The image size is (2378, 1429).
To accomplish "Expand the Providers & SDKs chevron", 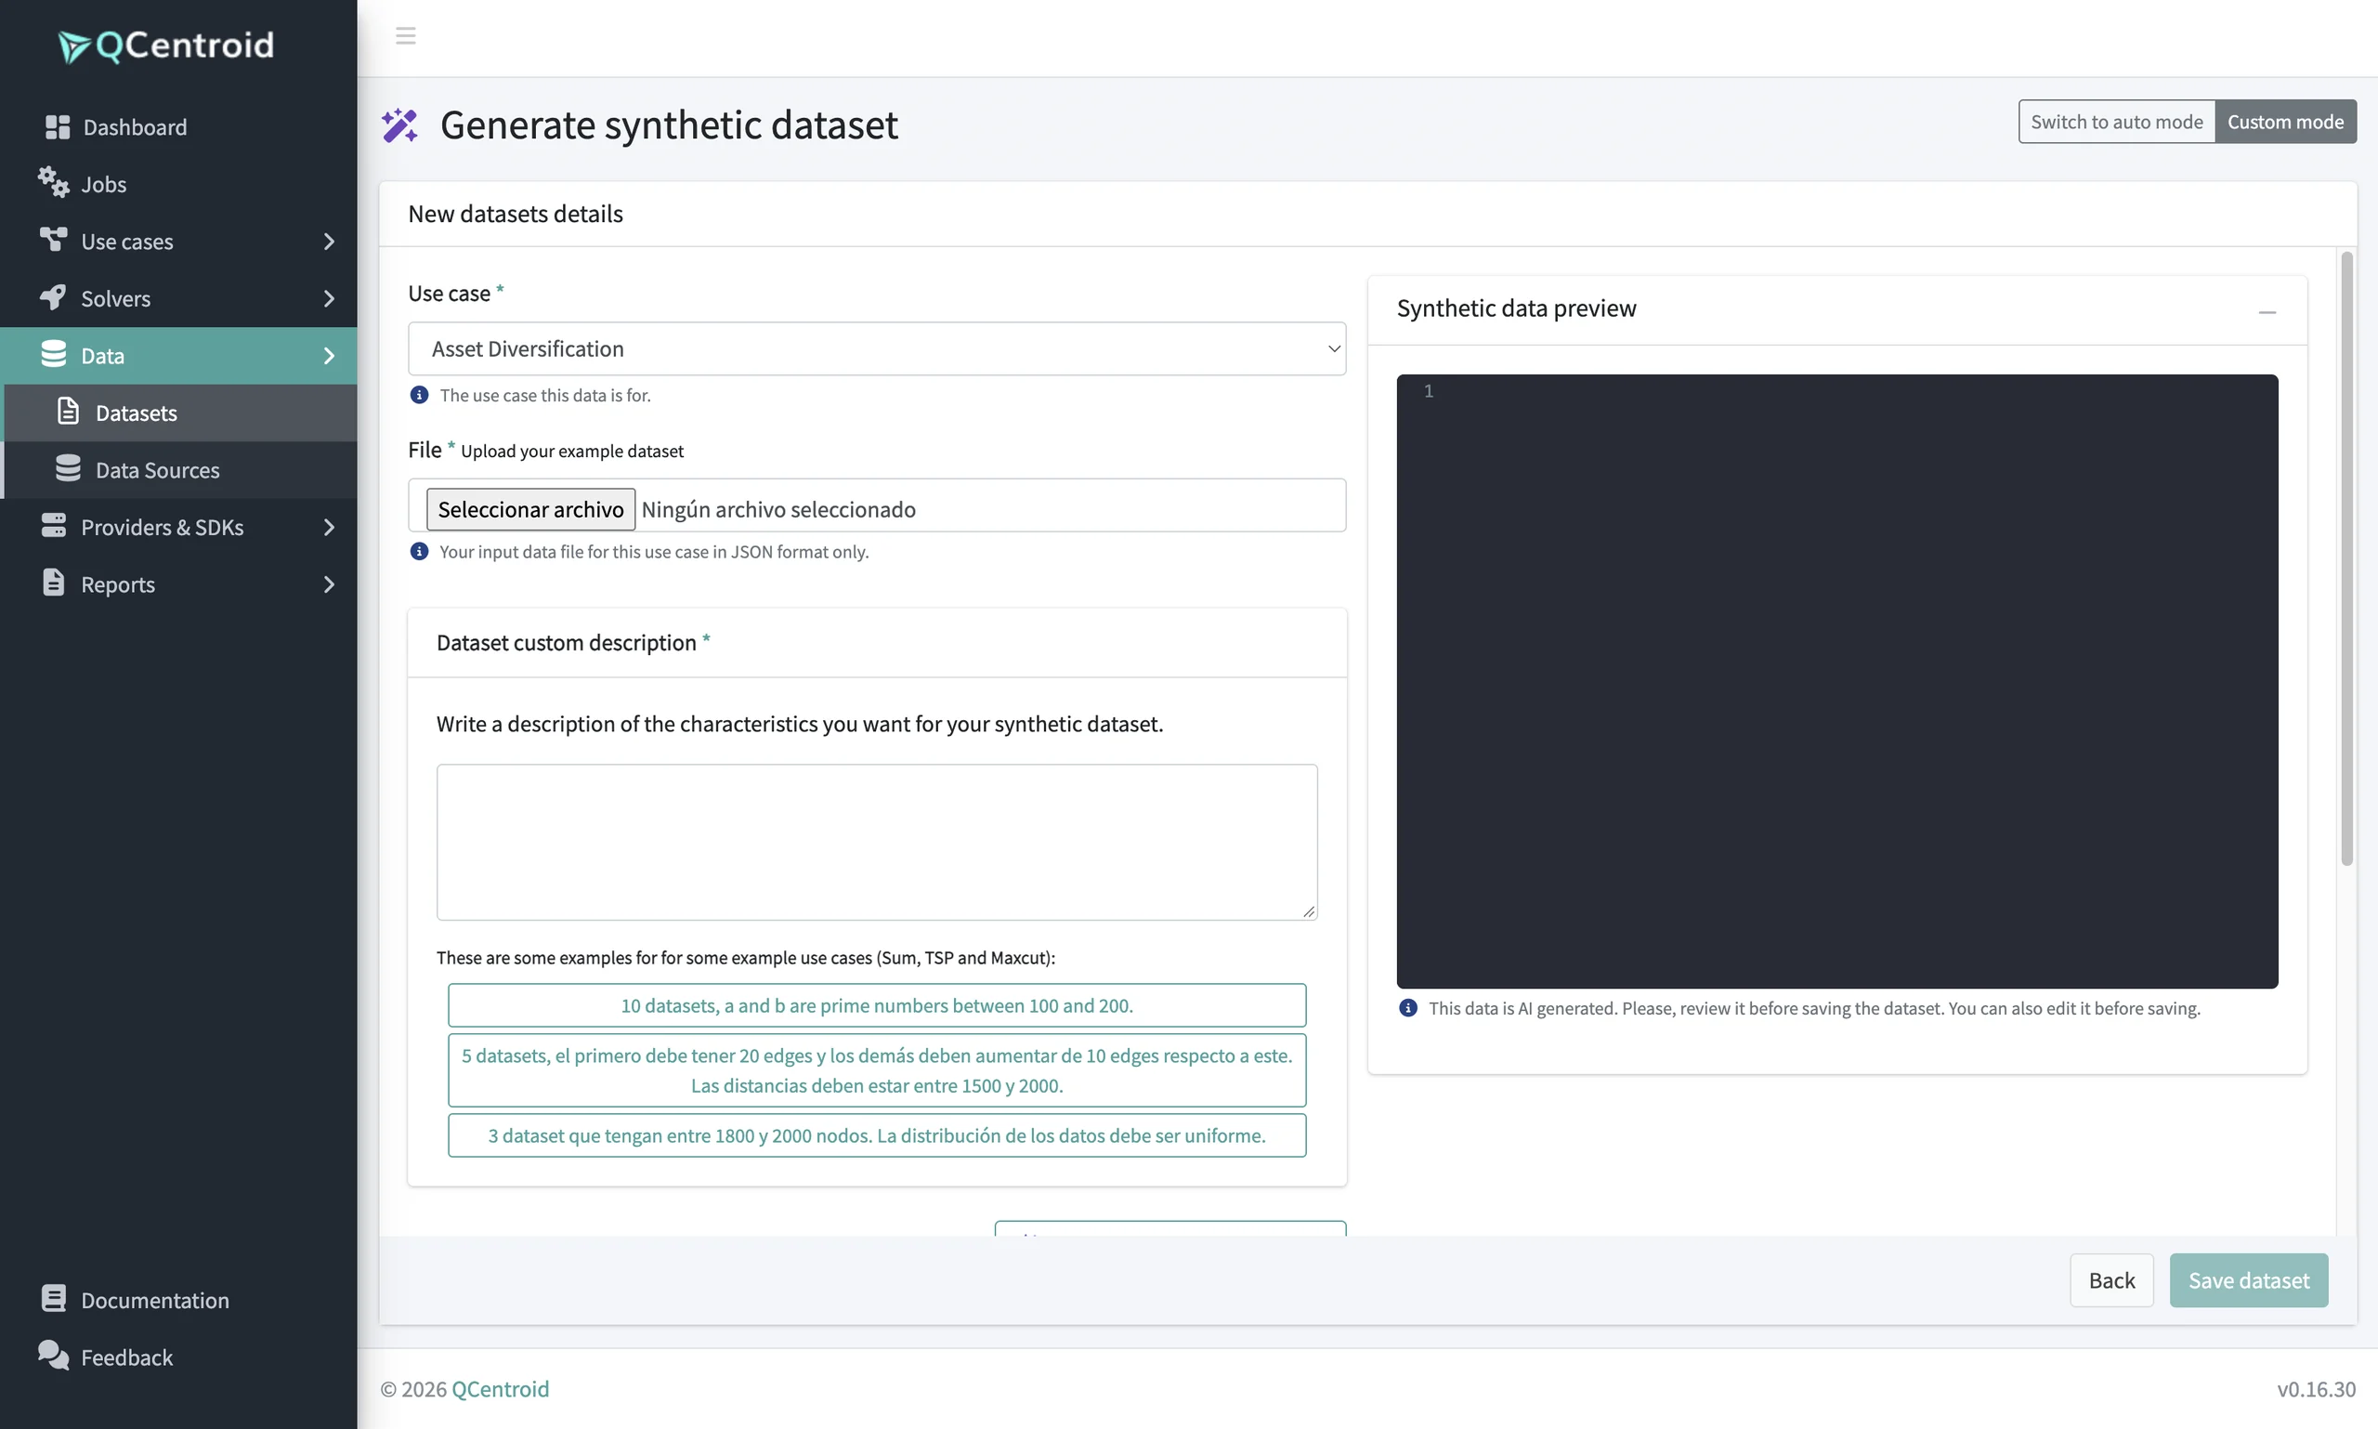I will pyautogui.click(x=328, y=527).
